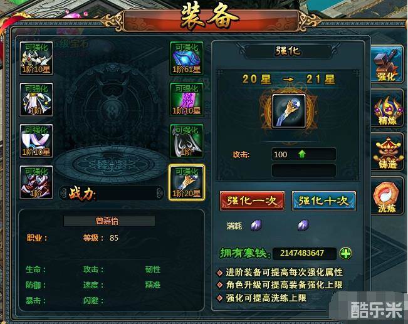Select the staff weapon slot 1阶20星
Screen dimensions: 408x324
[187, 182]
